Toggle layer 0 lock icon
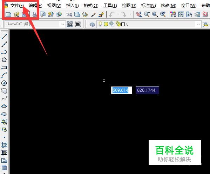 pyautogui.click(x=118, y=24)
